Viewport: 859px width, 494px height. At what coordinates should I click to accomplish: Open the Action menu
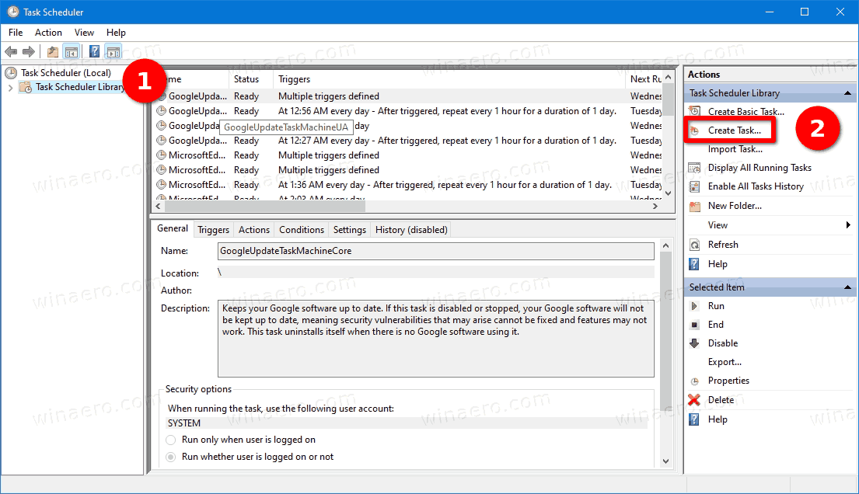(x=48, y=32)
